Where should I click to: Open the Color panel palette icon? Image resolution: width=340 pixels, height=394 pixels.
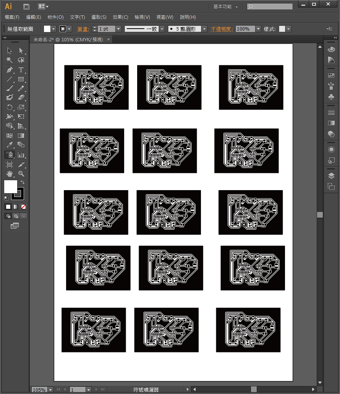pos(331,49)
